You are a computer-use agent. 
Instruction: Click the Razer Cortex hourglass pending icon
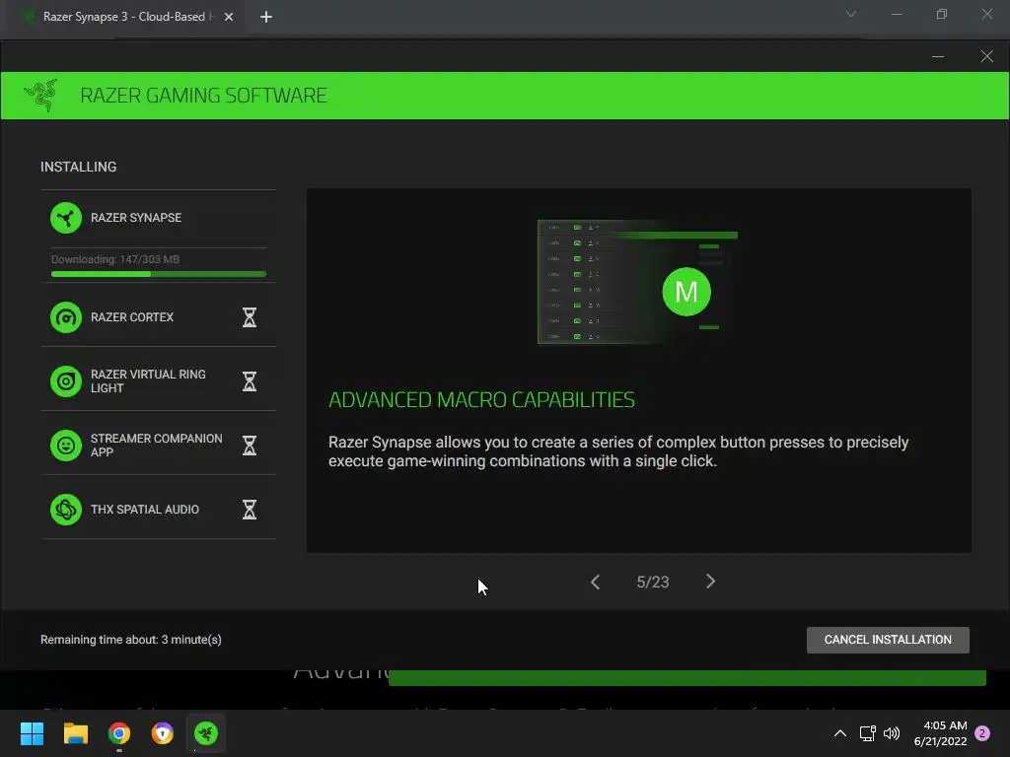(250, 317)
